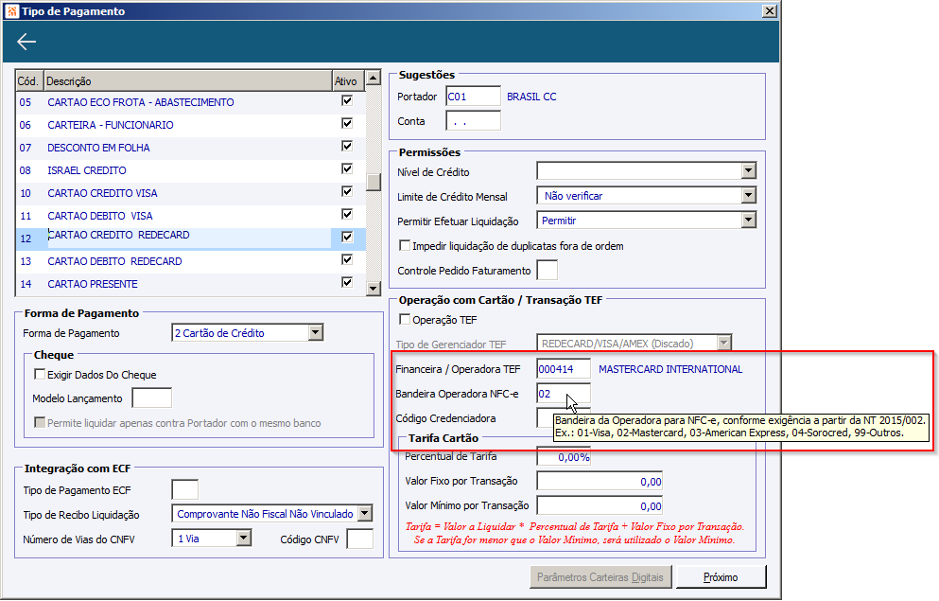Toggle Ativo checkbox for DESCONTO EM FOLHA
The image size is (939, 601).
347,146
